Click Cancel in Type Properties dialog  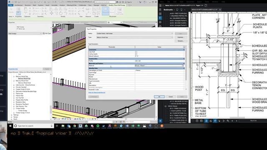point(171,97)
